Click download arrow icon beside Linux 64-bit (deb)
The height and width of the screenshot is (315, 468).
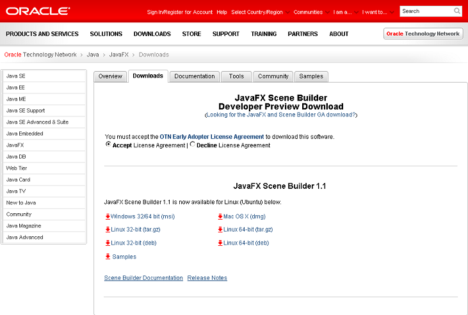[x=220, y=243]
